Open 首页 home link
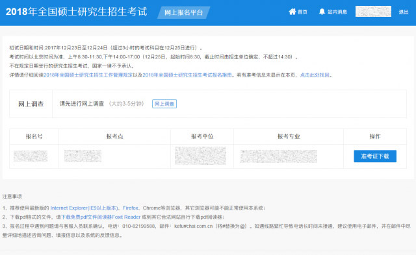The width and height of the screenshot is (416, 255). click(302, 12)
